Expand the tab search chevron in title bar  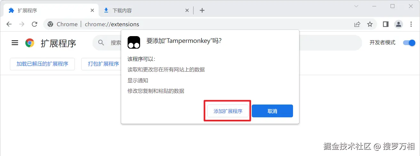[x=356, y=6]
